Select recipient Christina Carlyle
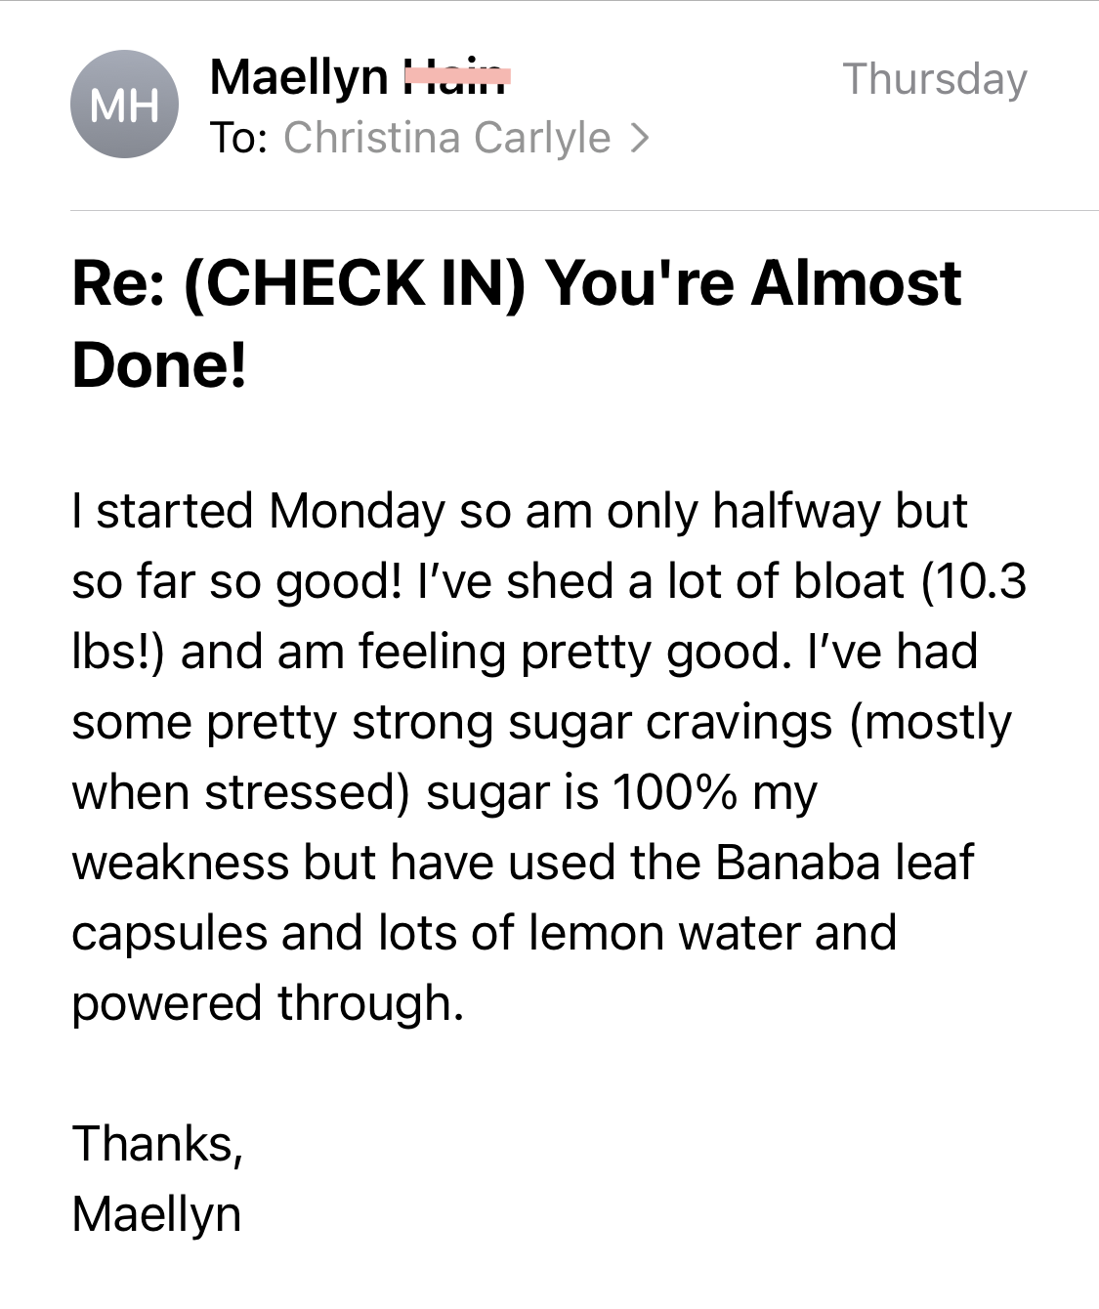Viewport: 1099px width, 1309px height. point(446,138)
